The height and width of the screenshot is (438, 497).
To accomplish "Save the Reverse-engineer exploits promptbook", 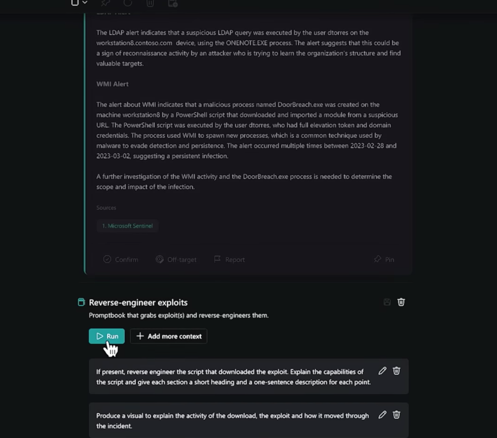I will (x=387, y=302).
